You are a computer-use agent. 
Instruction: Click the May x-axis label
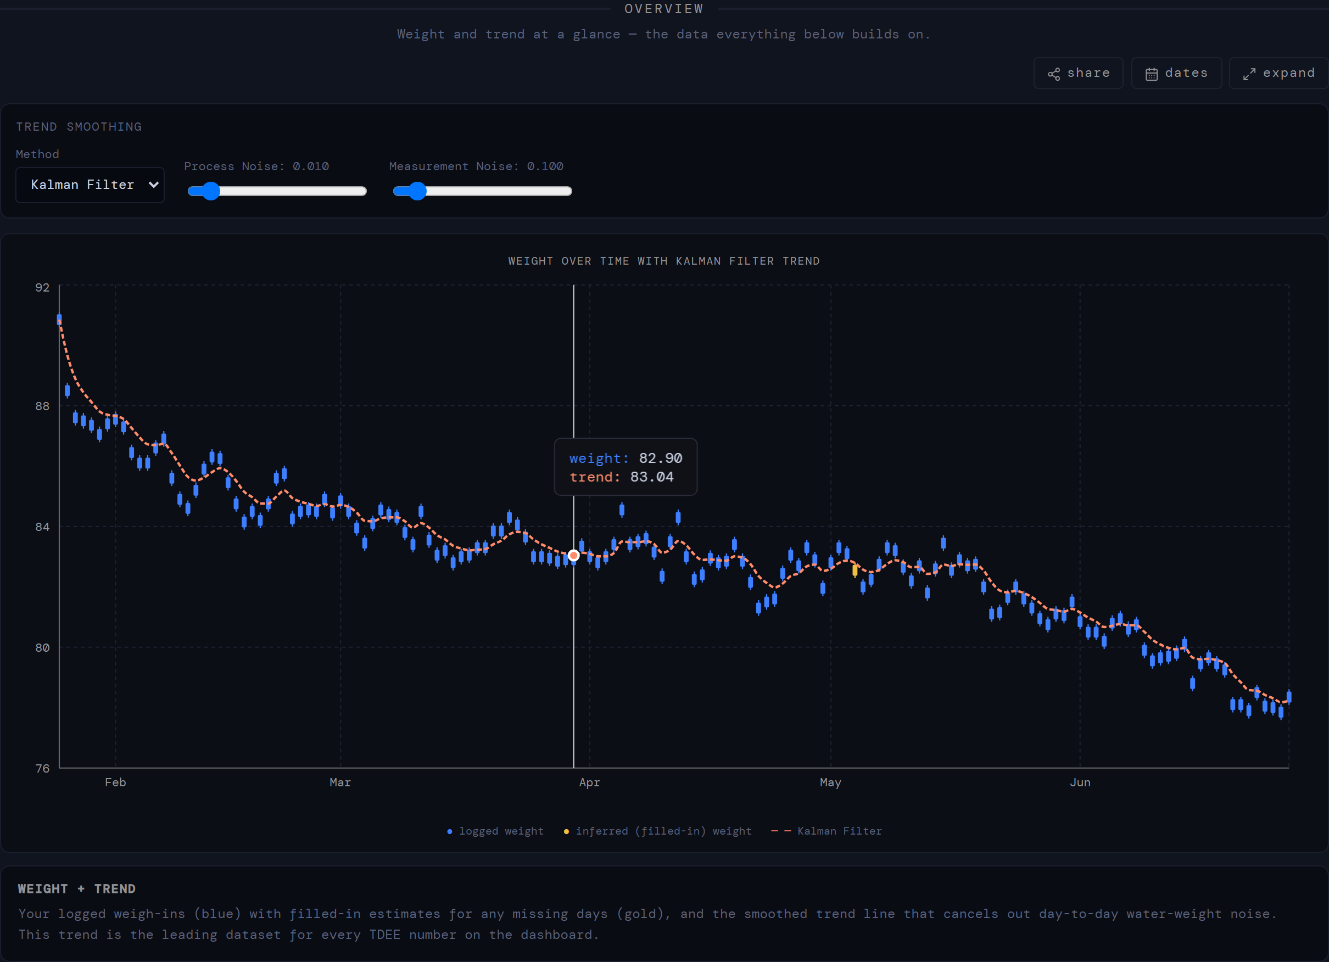tap(830, 782)
